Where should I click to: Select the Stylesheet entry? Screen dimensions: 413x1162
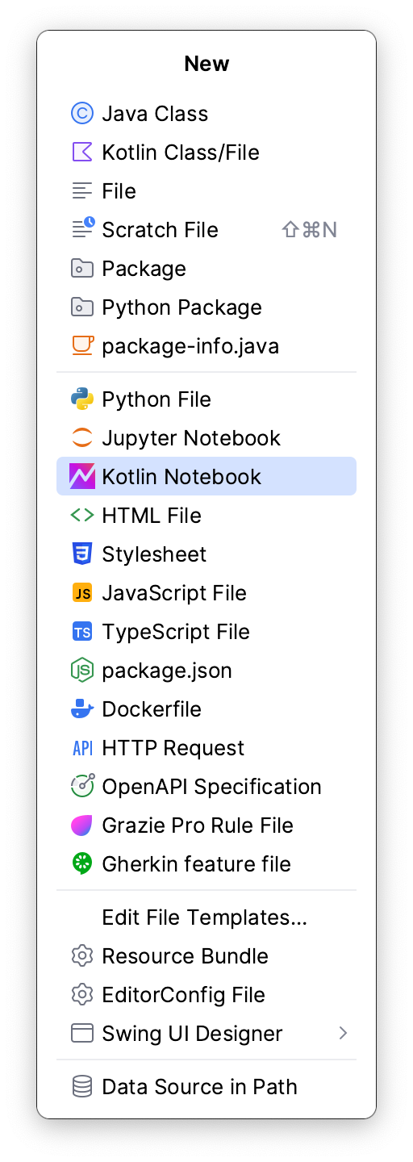pyautogui.click(x=206, y=554)
